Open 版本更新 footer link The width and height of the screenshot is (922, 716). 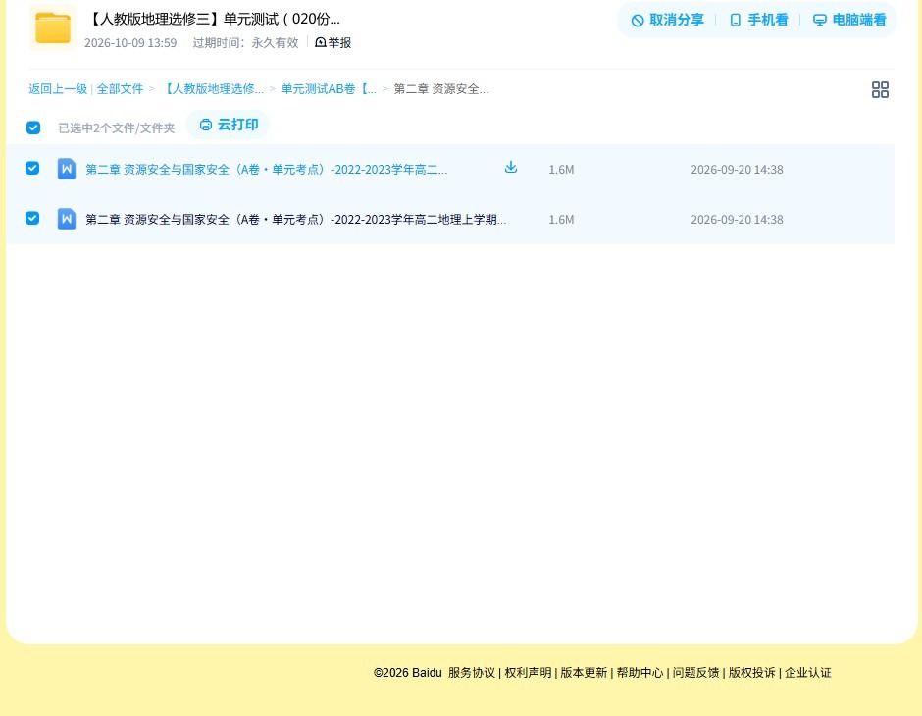(584, 673)
